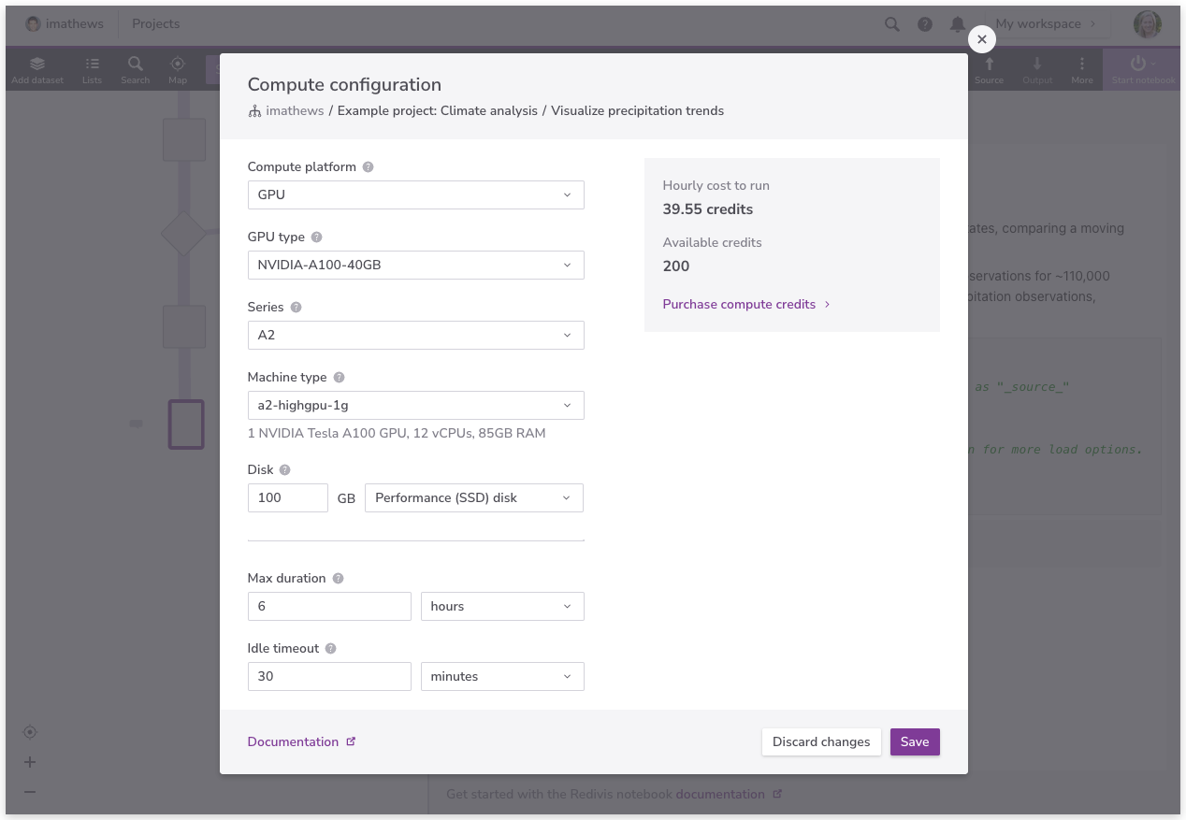Close the Compute configuration dialog
The height and width of the screenshot is (820, 1186).
coord(981,39)
